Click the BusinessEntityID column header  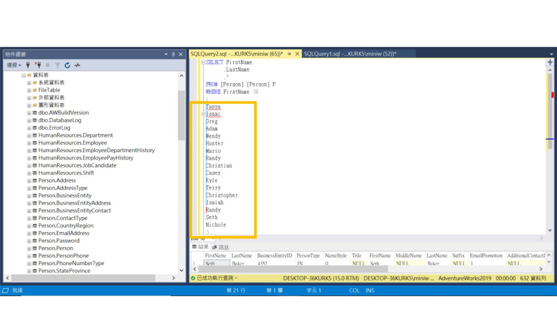click(x=274, y=255)
